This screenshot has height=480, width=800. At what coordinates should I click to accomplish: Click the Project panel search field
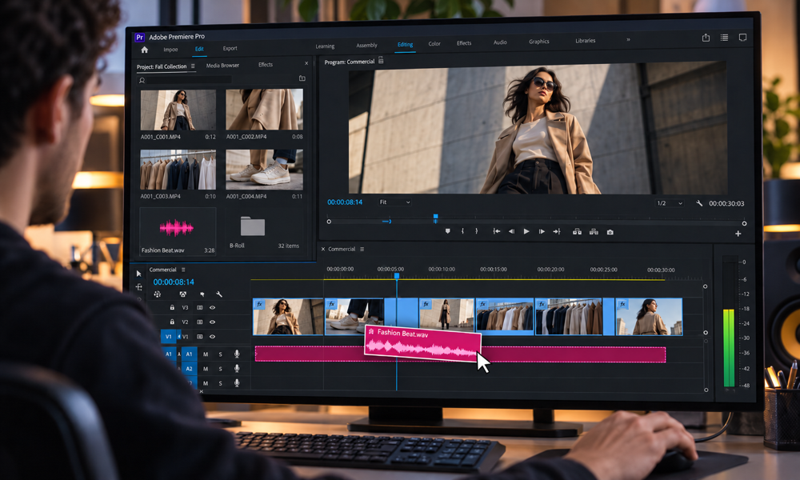tap(185, 80)
